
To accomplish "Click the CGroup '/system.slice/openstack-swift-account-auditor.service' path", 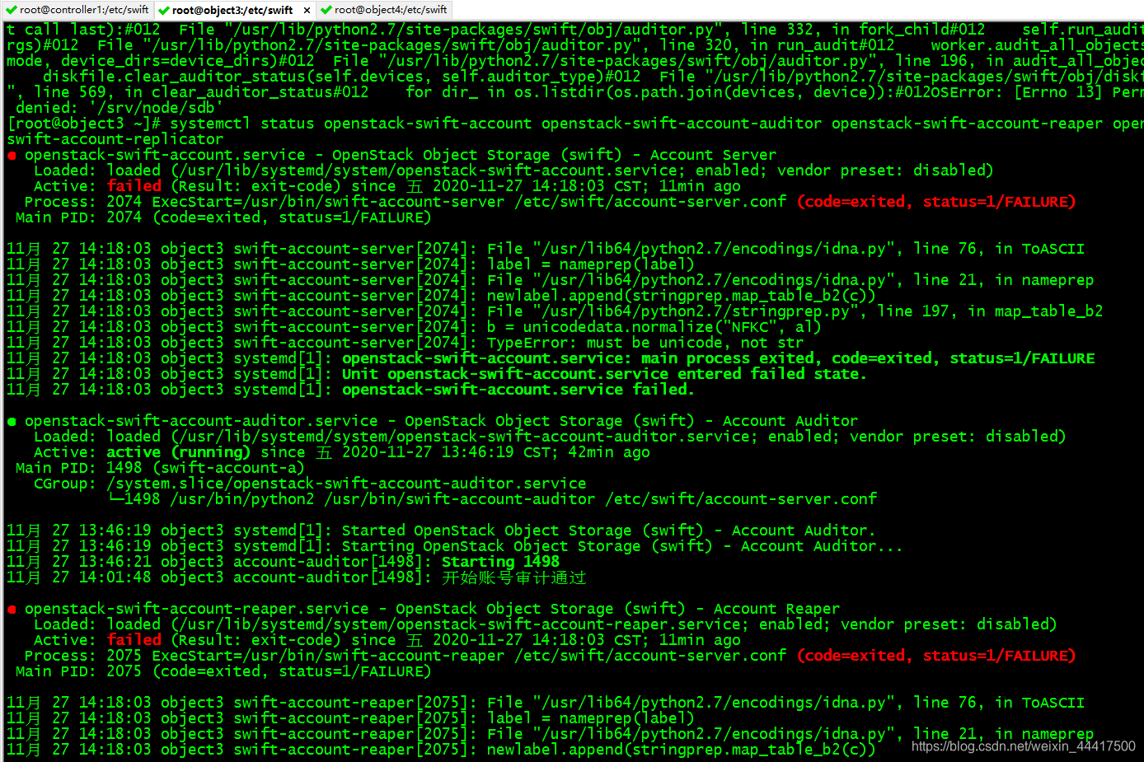I will tap(346, 484).
